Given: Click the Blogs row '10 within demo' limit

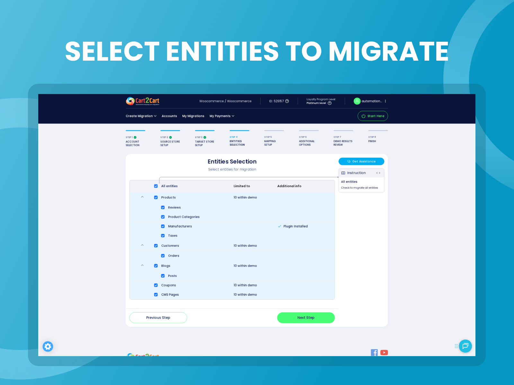Looking at the screenshot, I should point(245,266).
